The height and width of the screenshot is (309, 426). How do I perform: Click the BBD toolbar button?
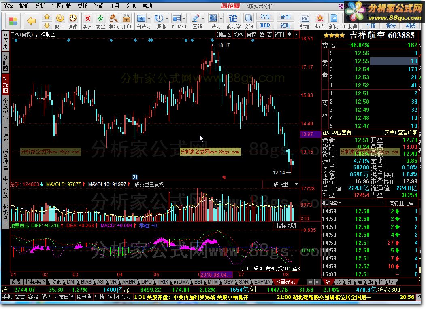click(x=265, y=25)
